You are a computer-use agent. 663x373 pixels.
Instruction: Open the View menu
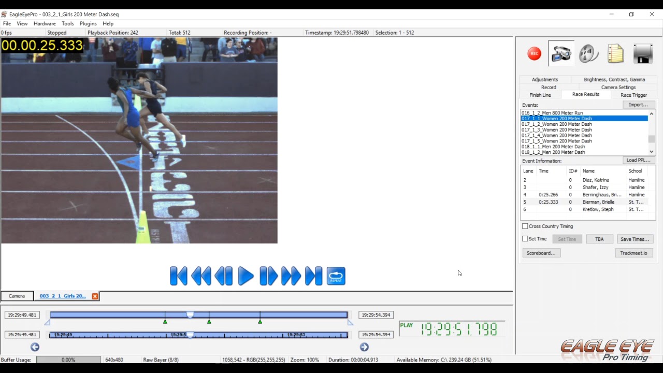pos(22,24)
